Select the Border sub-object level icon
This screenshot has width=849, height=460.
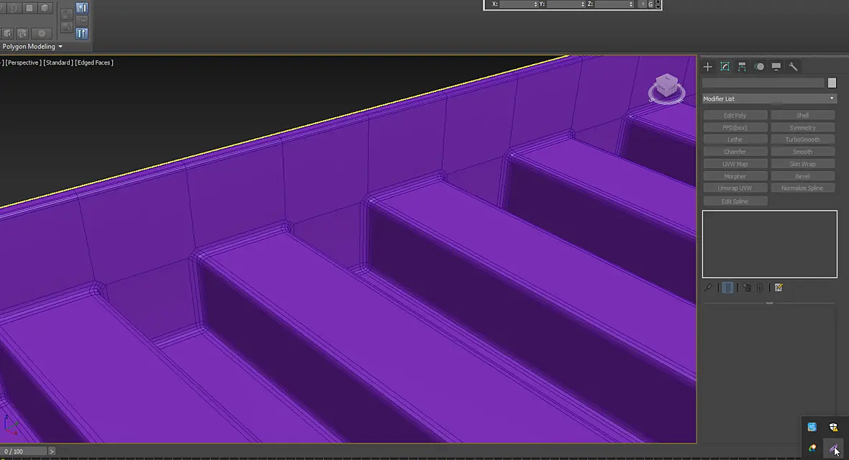click(14, 8)
